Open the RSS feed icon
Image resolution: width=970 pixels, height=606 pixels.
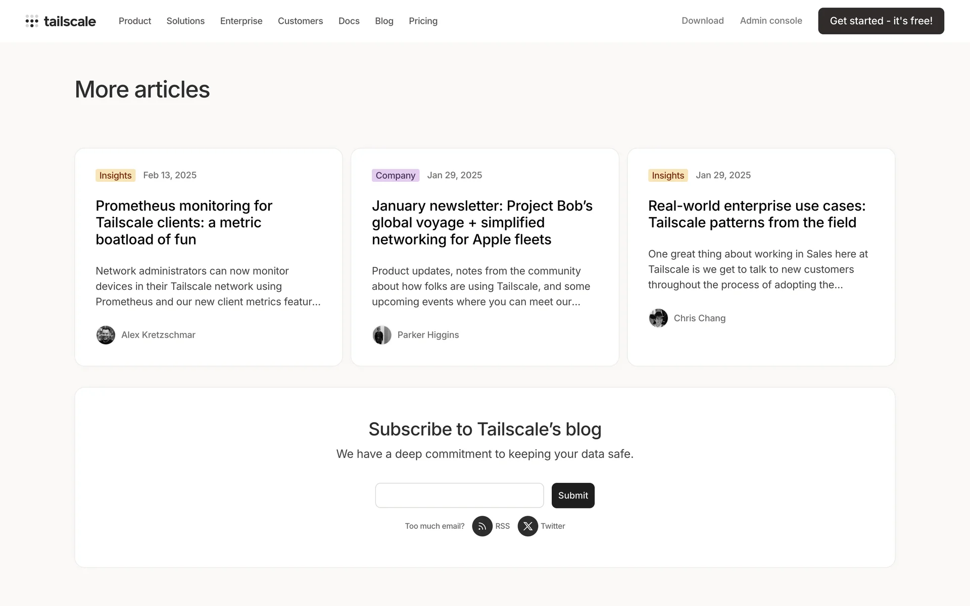[482, 526]
